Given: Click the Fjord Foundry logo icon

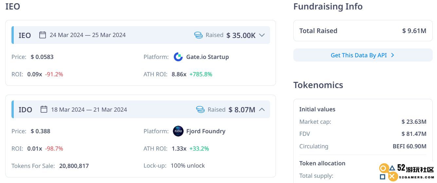Looking at the screenshot, I should pyautogui.click(x=178, y=131).
